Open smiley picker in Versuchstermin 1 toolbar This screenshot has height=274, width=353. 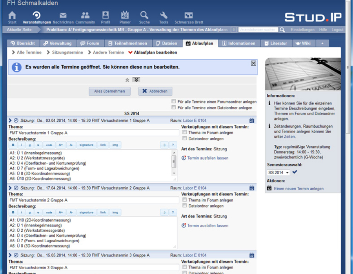point(164,145)
